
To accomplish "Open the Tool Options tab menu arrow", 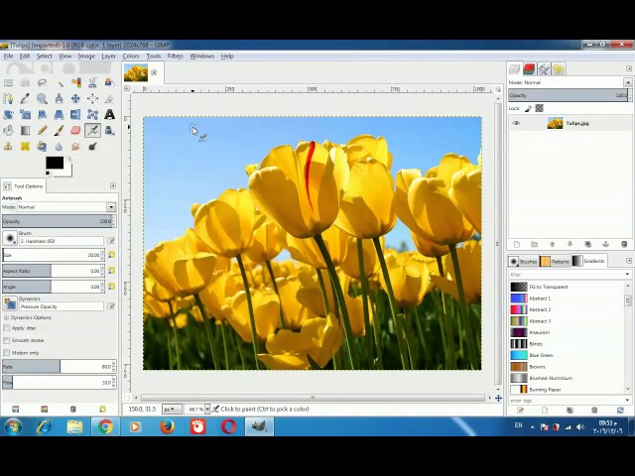I will point(113,185).
